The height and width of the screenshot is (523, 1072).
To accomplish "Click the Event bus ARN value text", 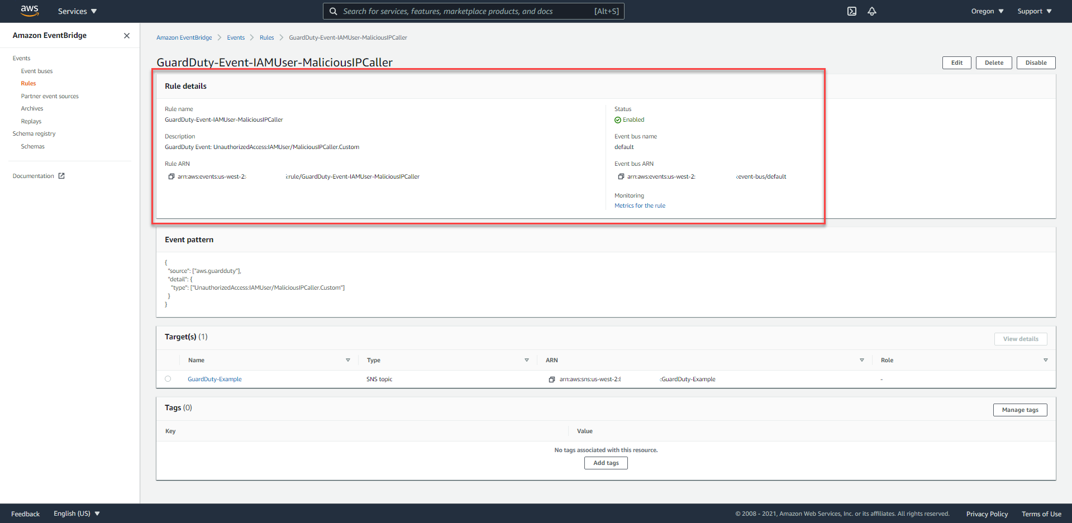I will [707, 176].
